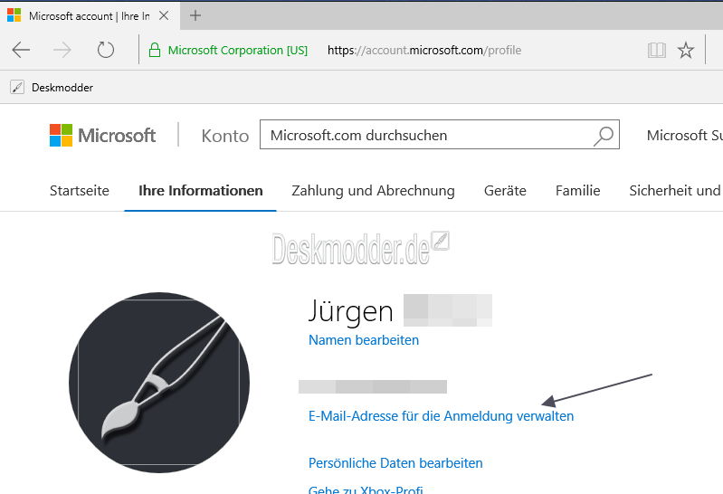This screenshot has height=494, width=723.
Task: Reload the page with the refresh icon
Action: coord(106,50)
